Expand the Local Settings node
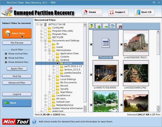The width and height of the screenshot is (162, 127). 49,79
